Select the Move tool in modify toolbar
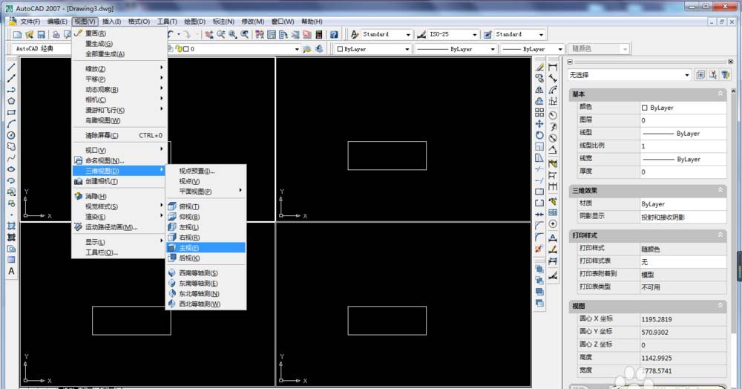The height and width of the screenshot is (389, 742). point(539,124)
